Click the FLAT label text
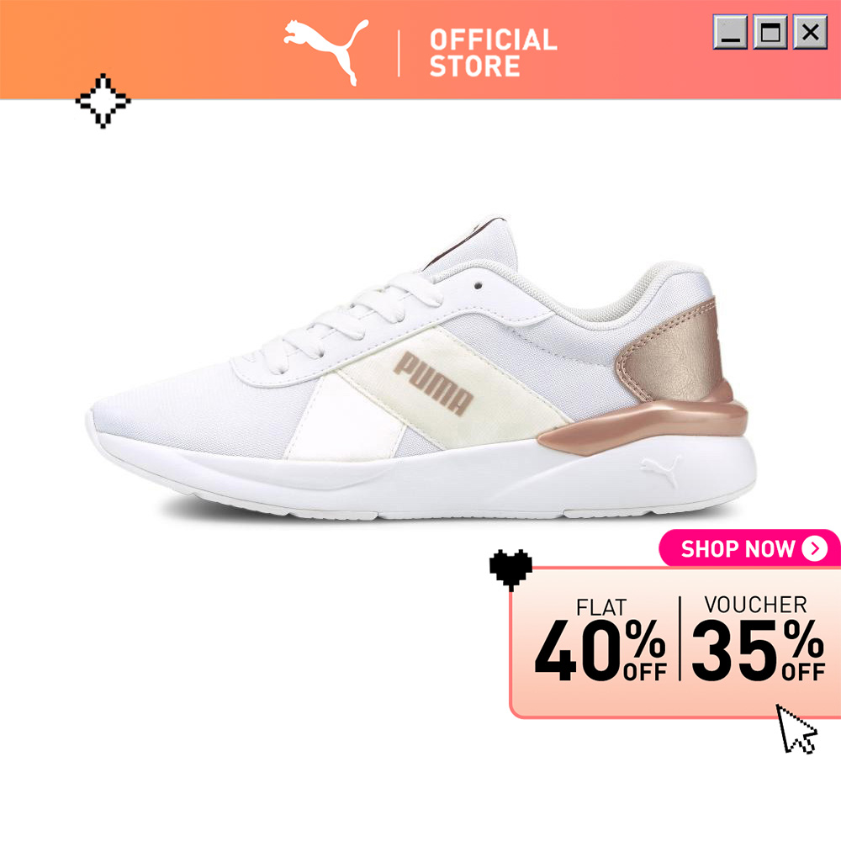 (x=600, y=608)
